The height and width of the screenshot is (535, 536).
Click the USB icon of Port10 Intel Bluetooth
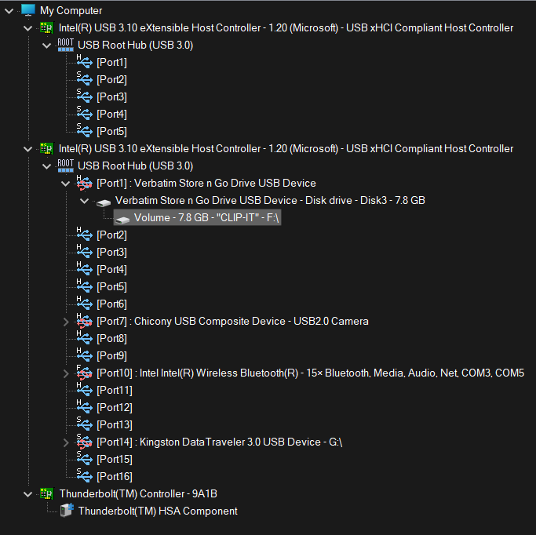[84, 372]
